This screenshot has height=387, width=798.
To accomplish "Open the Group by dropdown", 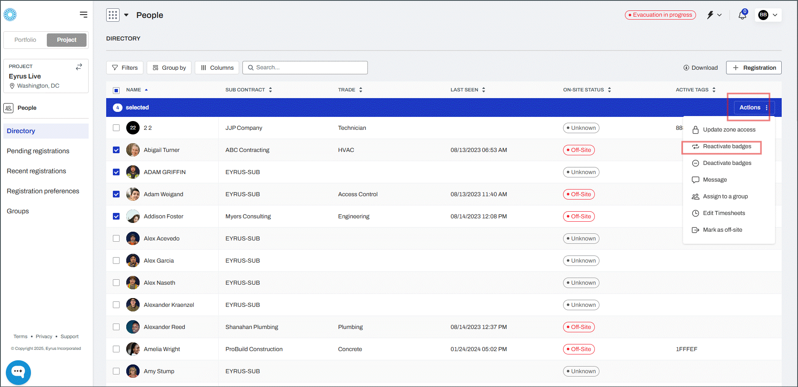I will click(x=169, y=68).
